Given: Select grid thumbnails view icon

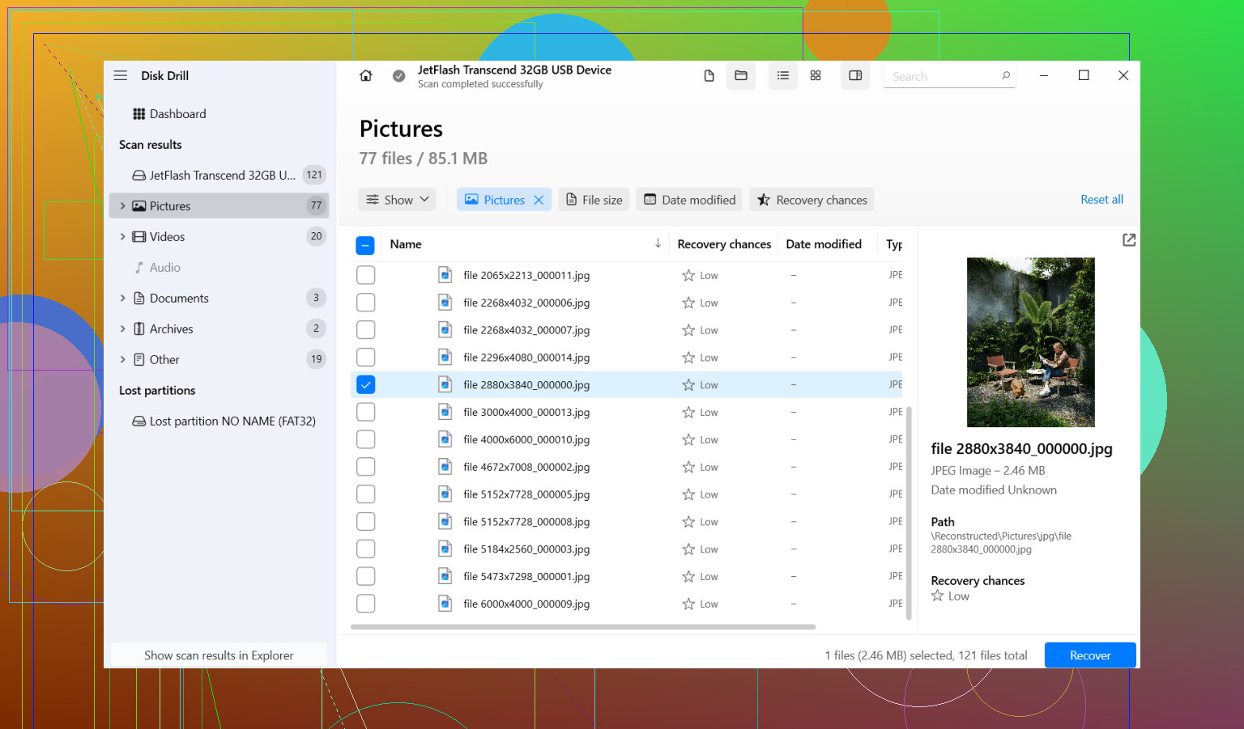Looking at the screenshot, I should coord(816,75).
